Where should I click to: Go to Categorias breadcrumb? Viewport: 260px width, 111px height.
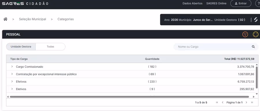click(66, 19)
